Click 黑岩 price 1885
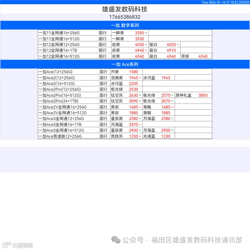The width and height of the screenshot is (250, 250). pyautogui.click(x=133, y=113)
